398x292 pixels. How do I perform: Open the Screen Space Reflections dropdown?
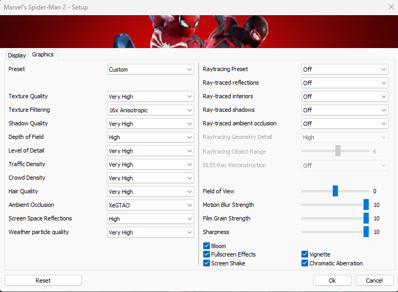coord(150,219)
